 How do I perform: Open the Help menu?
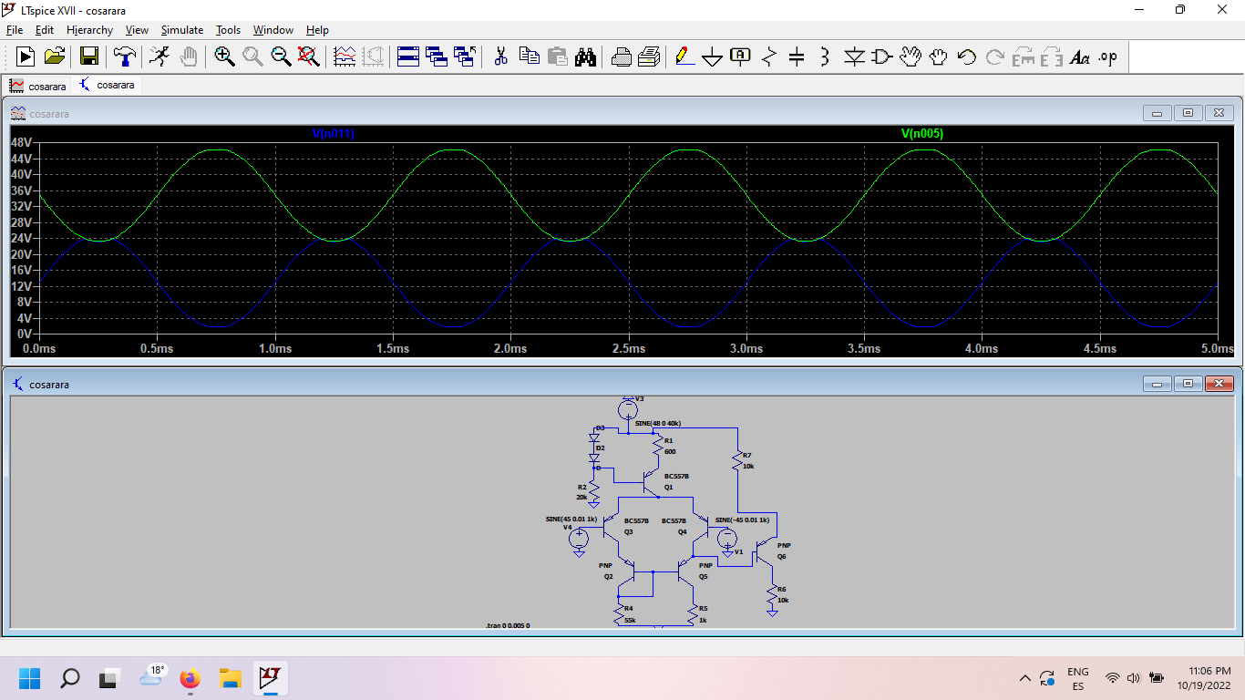[317, 30]
